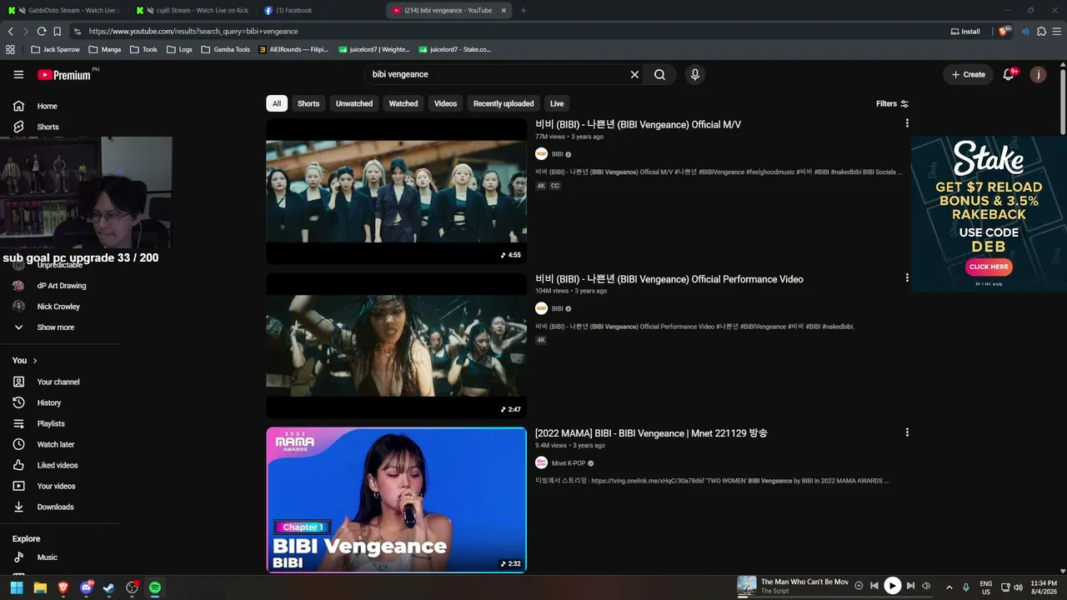Open the Jack Sparrow bookmarks folder

click(x=55, y=49)
